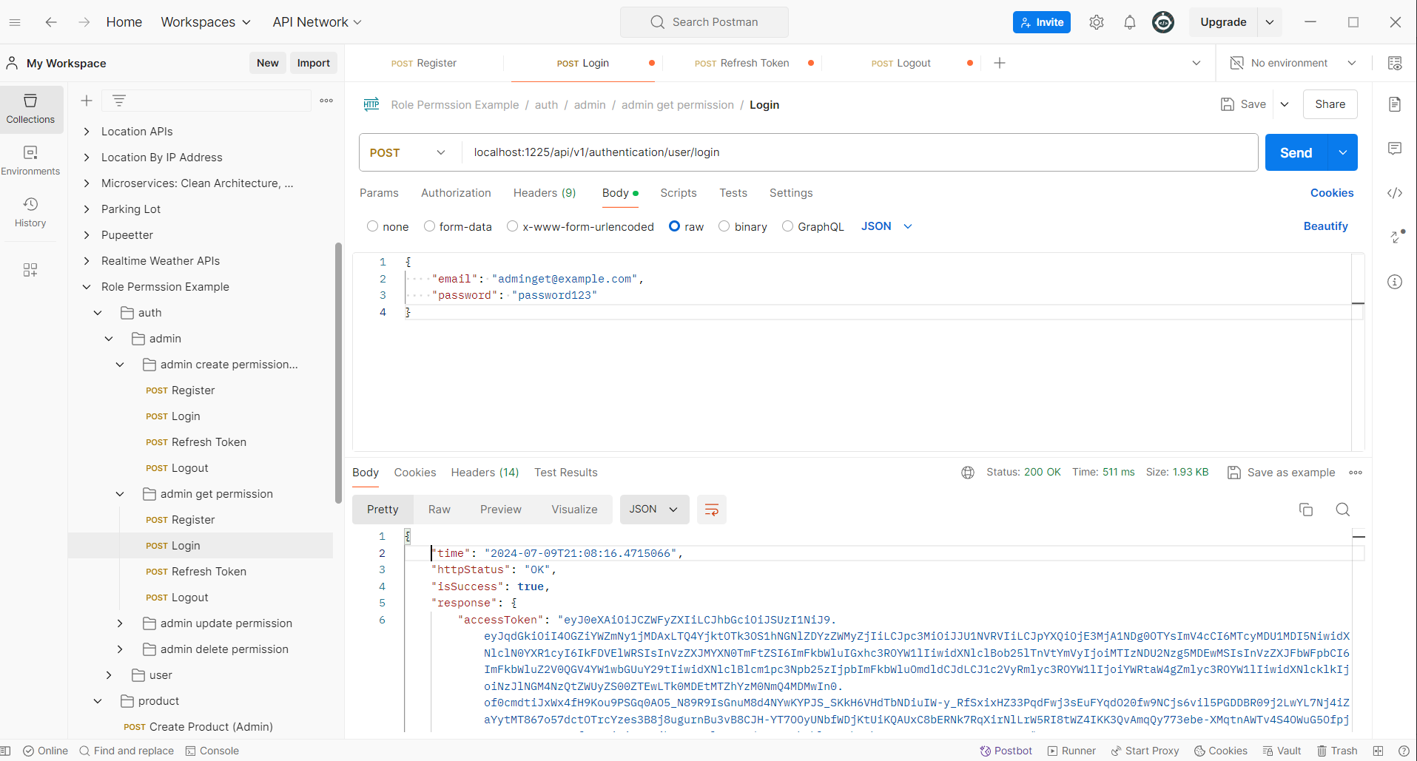Collapse the Role Permssion Example collection

[x=87, y=287]
